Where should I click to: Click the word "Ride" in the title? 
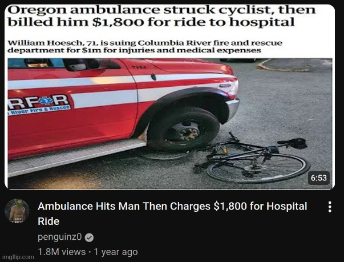pos(48,221)
